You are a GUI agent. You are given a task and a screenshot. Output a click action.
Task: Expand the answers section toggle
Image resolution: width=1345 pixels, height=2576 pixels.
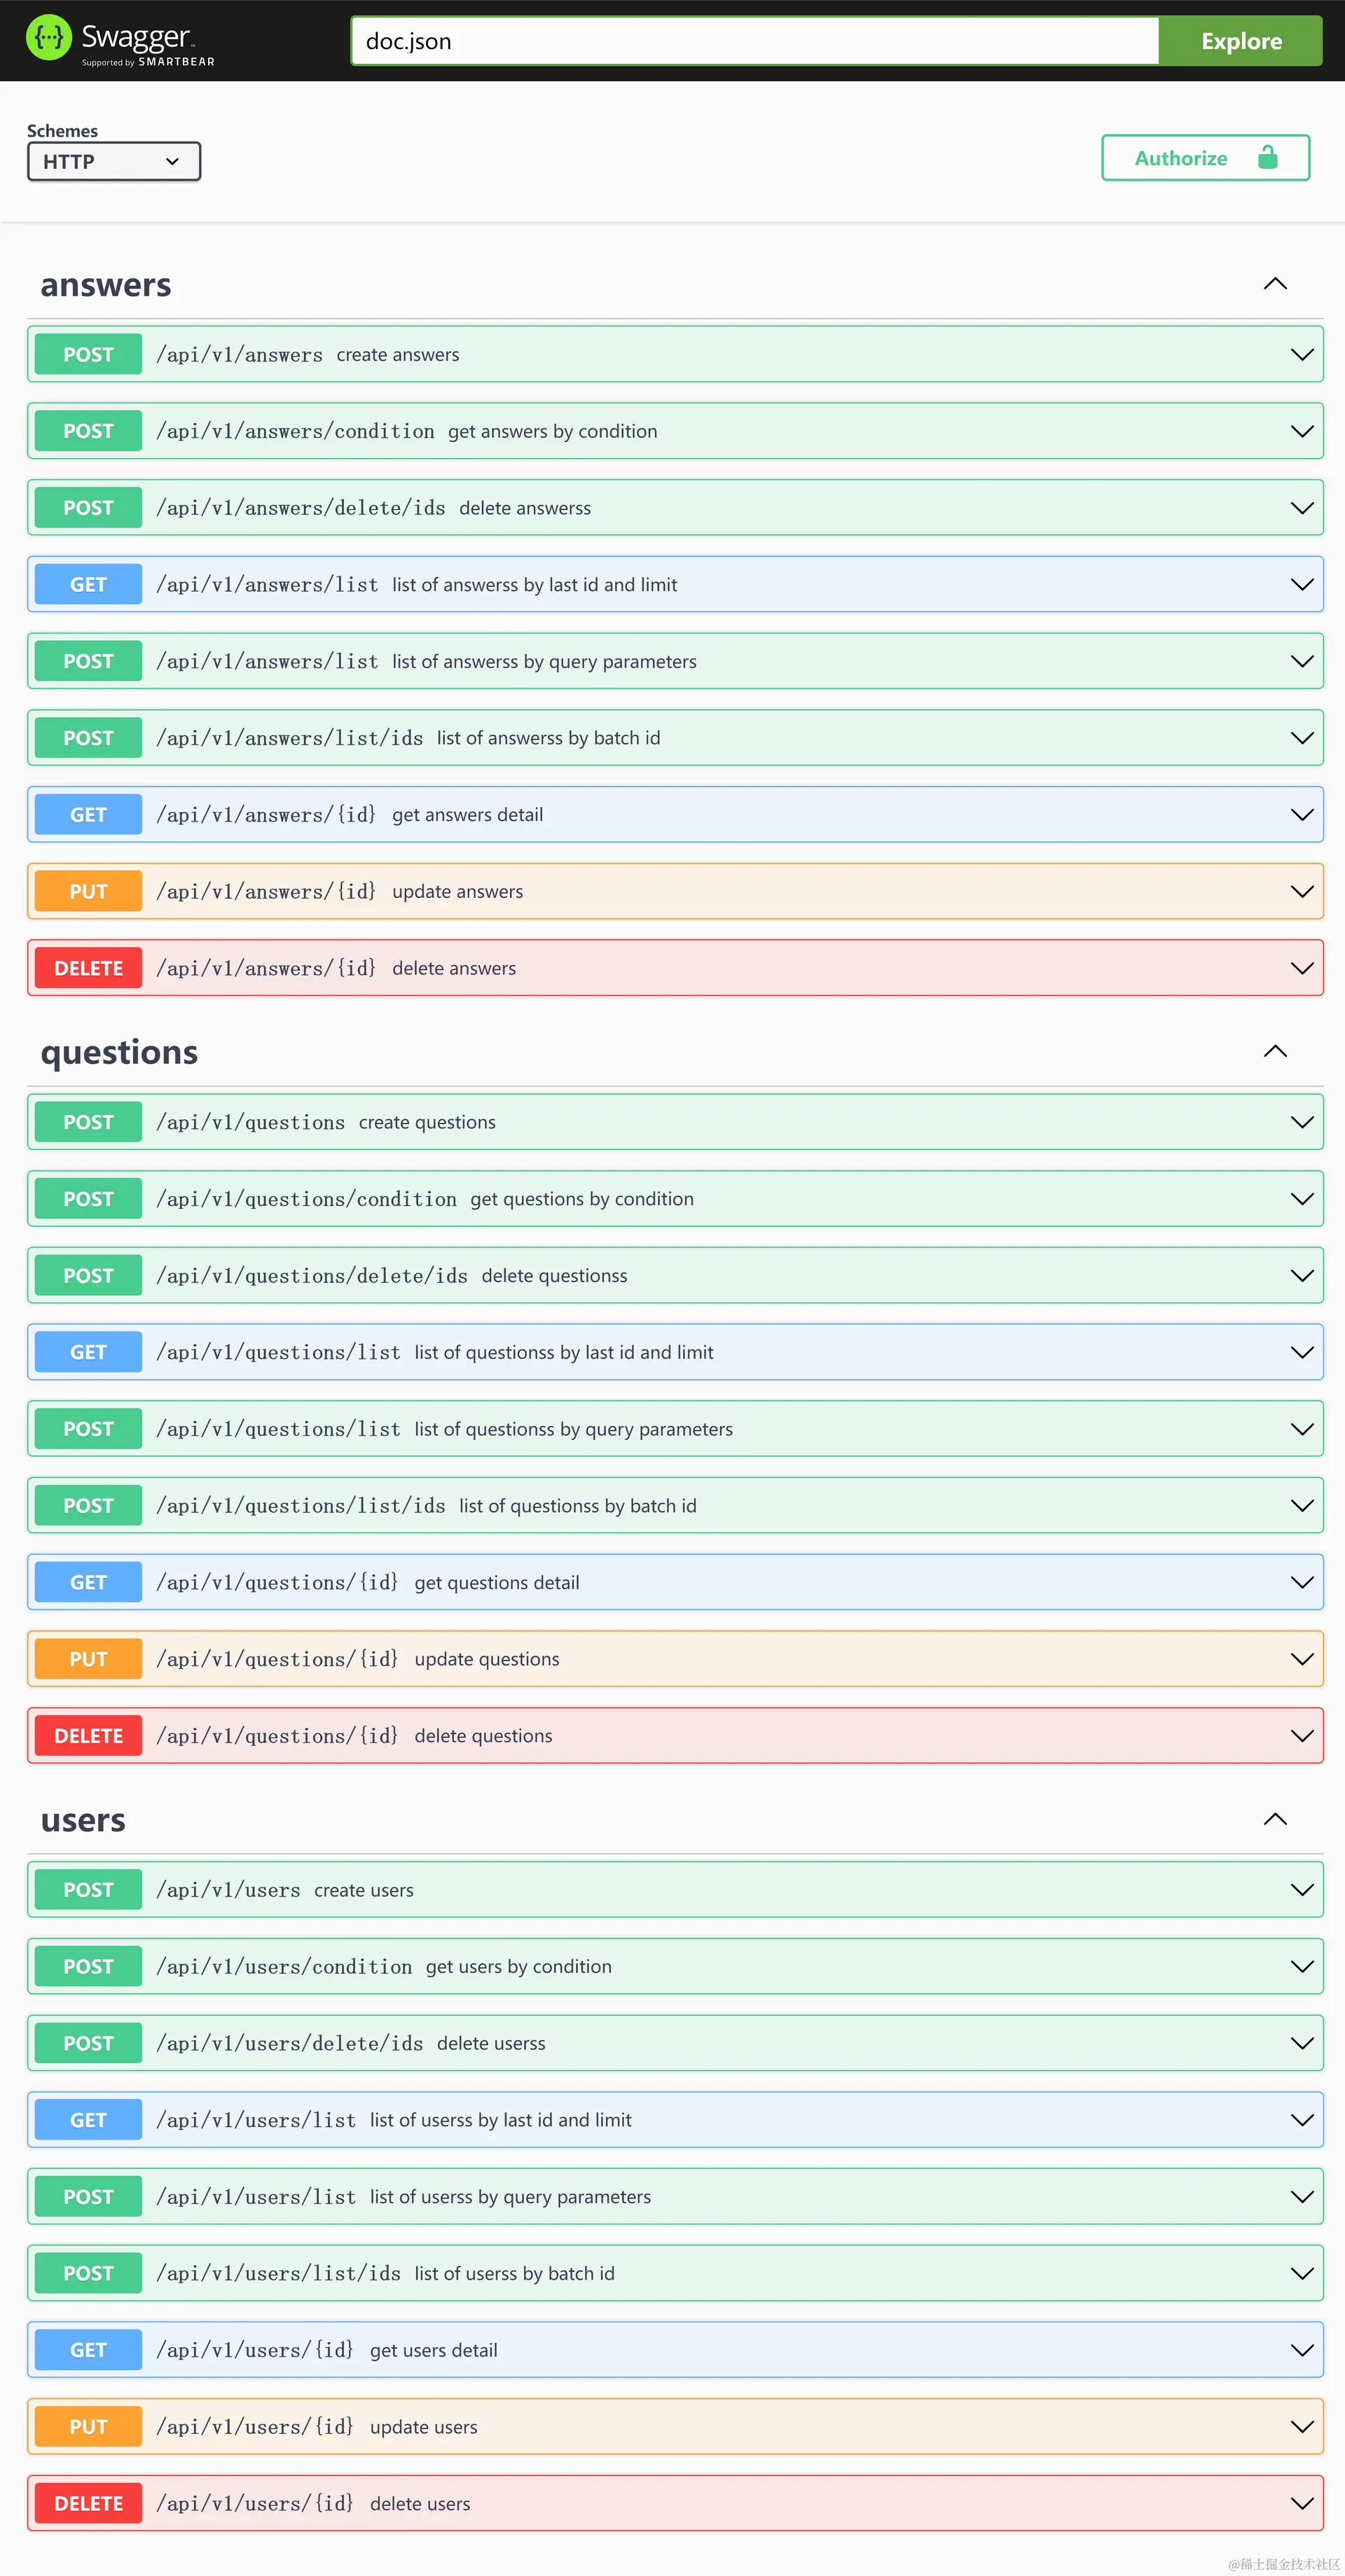tap(1277, 284)
